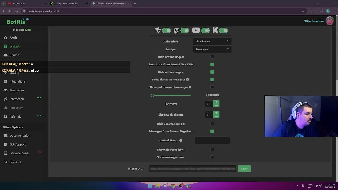
Task: Open the Sub-Users people icon
Action: (x=6, y=108)
